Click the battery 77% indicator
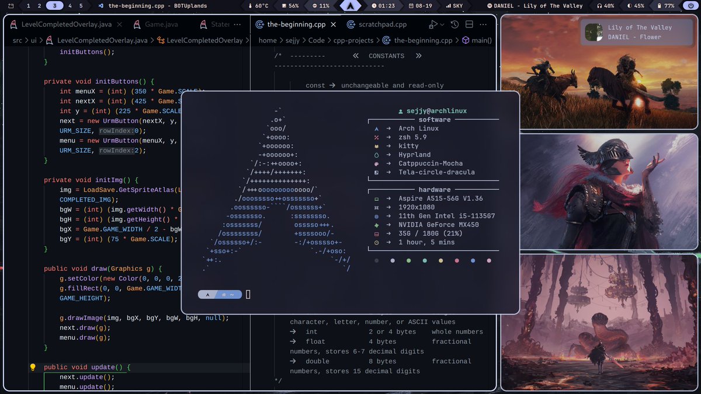This screenshot has width=701, height=394. 665,5
